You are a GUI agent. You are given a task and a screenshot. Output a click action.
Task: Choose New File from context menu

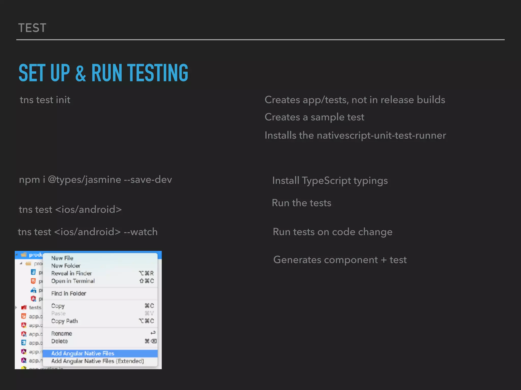[x=62, y=258]
